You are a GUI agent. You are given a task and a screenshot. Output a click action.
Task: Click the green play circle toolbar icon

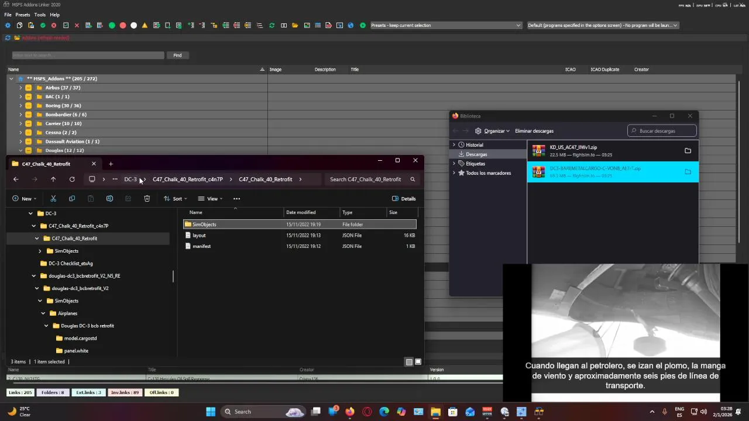(x=363, y=25)
